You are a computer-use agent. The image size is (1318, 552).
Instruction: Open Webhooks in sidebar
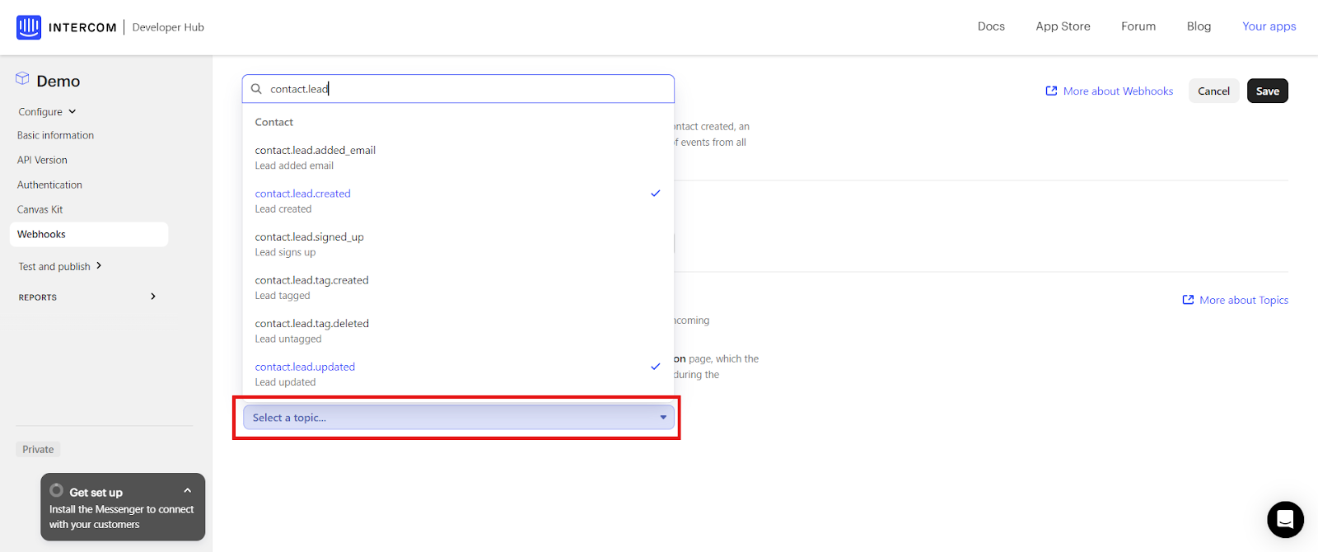pyautogui.click(x=89, y=234)
